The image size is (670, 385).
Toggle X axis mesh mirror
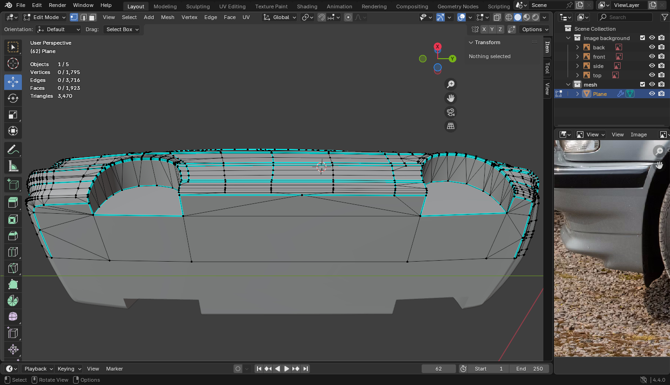point(484,29)
